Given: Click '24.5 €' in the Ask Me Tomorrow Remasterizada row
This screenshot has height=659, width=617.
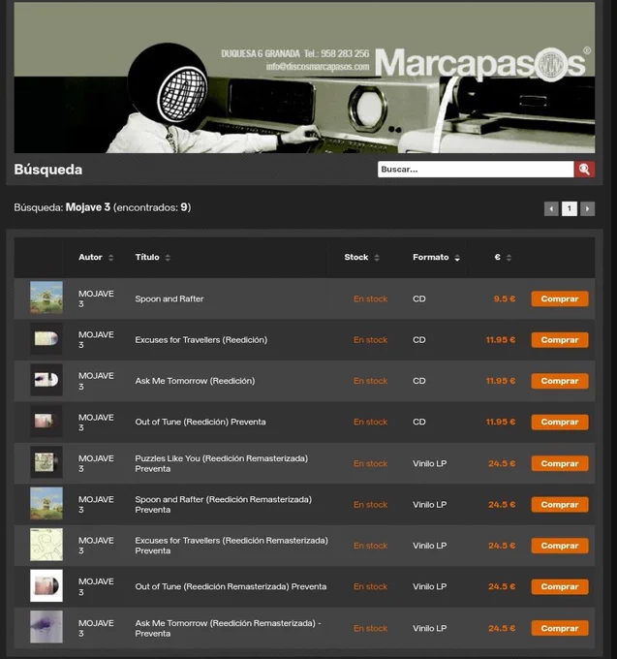Looking at the screenshot, I should (502, 628).
